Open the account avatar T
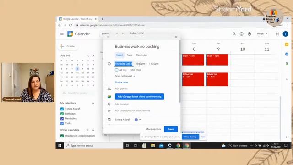Viewport: 293px width, 165px height. click(285, 34)
